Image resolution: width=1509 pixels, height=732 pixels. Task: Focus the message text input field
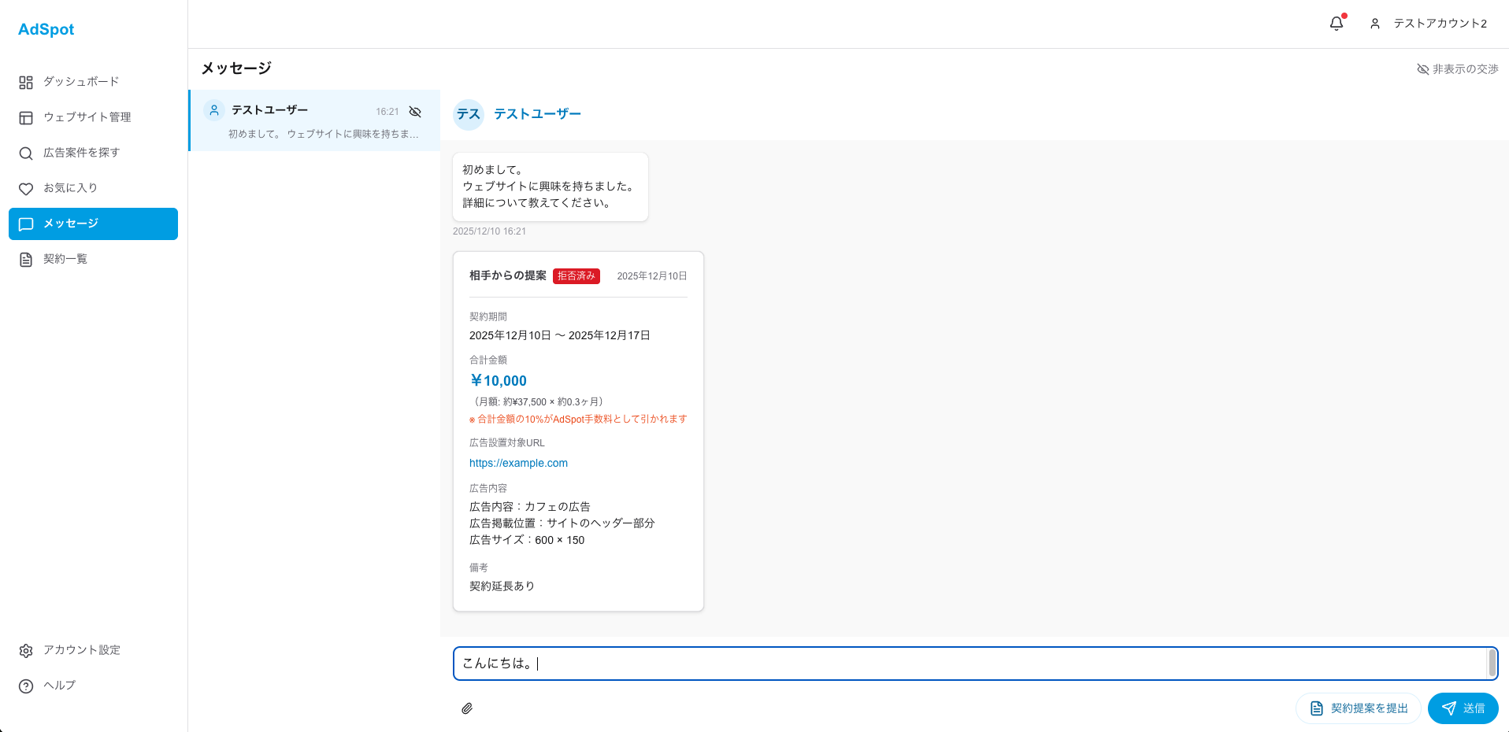tap(969, 664)
